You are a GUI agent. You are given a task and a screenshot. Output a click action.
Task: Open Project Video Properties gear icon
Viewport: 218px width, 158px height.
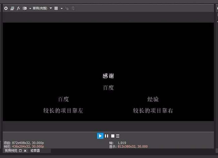click(x=6, y=8)
